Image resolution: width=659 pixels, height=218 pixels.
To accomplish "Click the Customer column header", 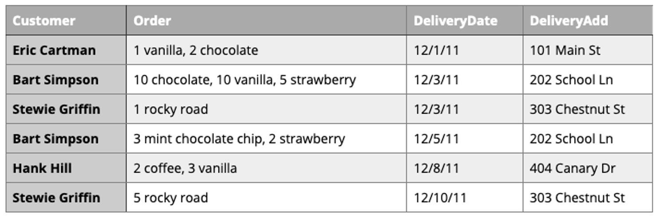I will pyautogui.click(x=44, y=21).
